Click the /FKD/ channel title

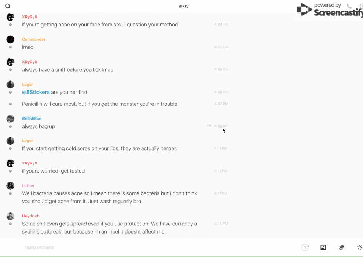184,6
